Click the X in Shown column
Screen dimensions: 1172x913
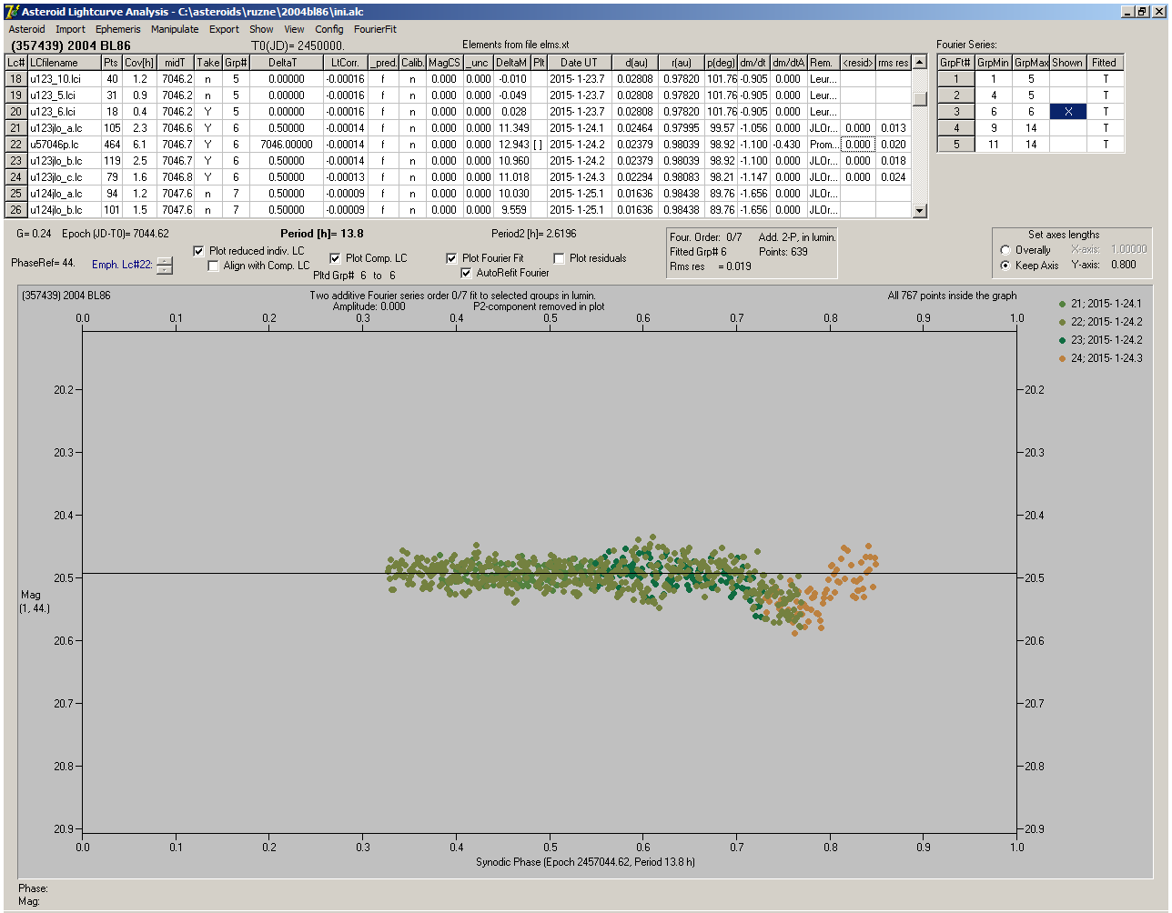[x=1067, y=112]
